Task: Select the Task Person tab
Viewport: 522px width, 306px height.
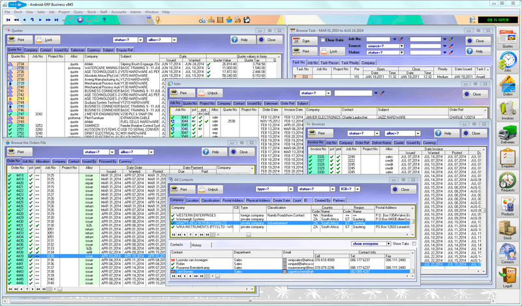Action: coord(328,63)
